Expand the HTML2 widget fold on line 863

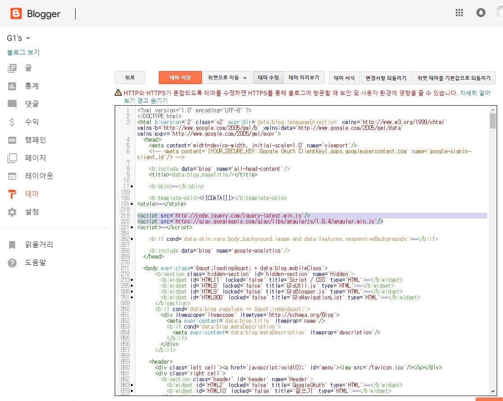point(132,385)
